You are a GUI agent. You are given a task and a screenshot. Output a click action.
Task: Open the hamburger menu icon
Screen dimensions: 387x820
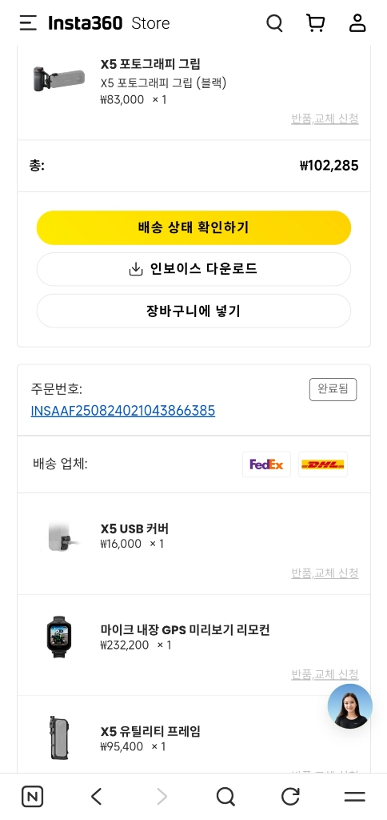click(x=28, y=23)
